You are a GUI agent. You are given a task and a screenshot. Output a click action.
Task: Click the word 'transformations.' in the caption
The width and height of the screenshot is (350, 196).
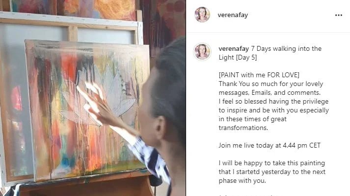click(x=243, y=128)
